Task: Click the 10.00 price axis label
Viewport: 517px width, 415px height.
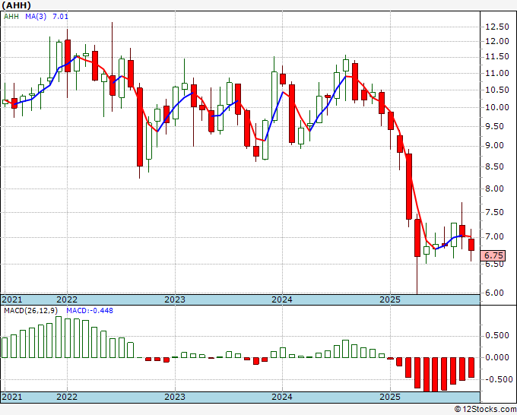Action: [497, 107]
